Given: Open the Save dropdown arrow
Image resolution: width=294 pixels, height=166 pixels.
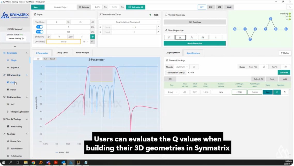Looking at the screenshot, I should [x=42, y=7].
